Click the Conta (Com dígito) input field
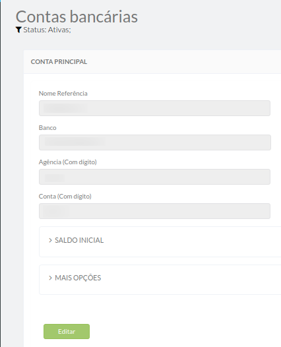 coord(154,211)
